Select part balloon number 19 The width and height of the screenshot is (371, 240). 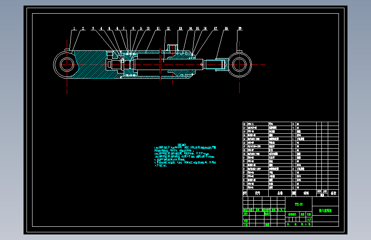click(240, 29)
